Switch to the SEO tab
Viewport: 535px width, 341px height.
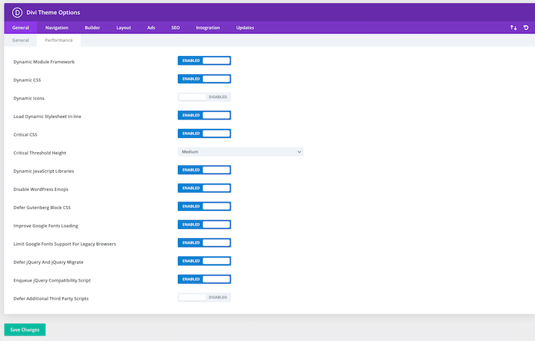[x=175, y=27]
